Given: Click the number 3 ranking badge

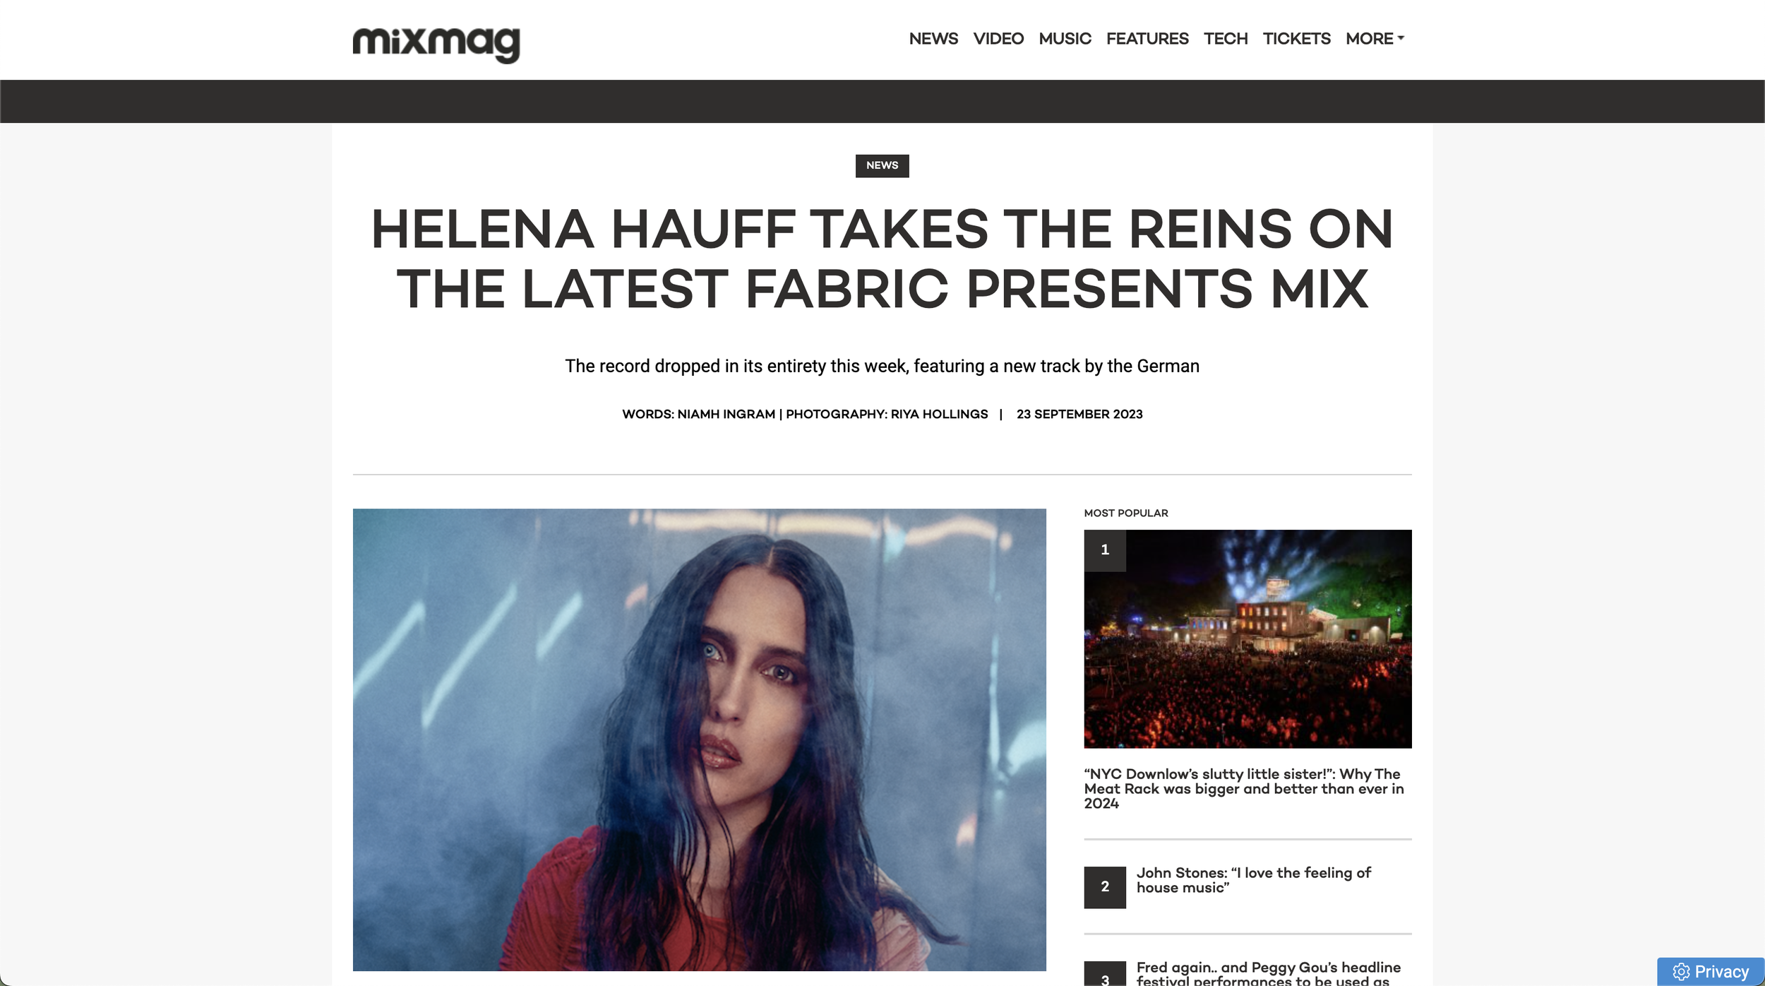Looking at the screenshot, I should 1105,974.
